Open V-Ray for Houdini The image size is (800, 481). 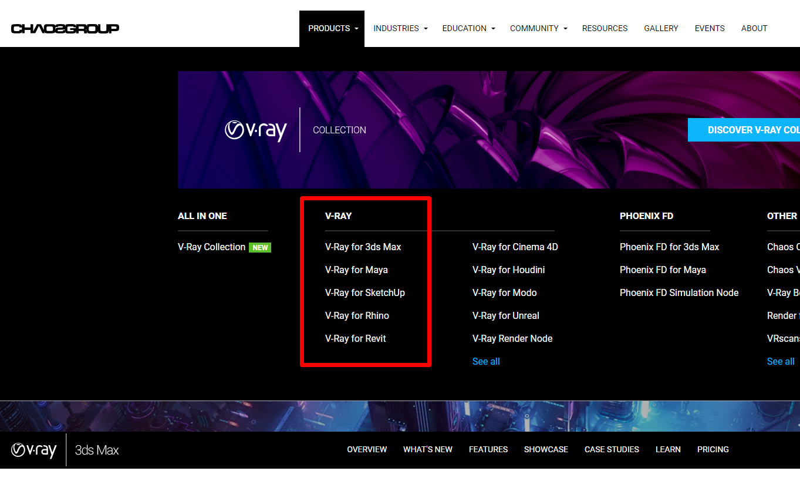[x=508, y=270]
